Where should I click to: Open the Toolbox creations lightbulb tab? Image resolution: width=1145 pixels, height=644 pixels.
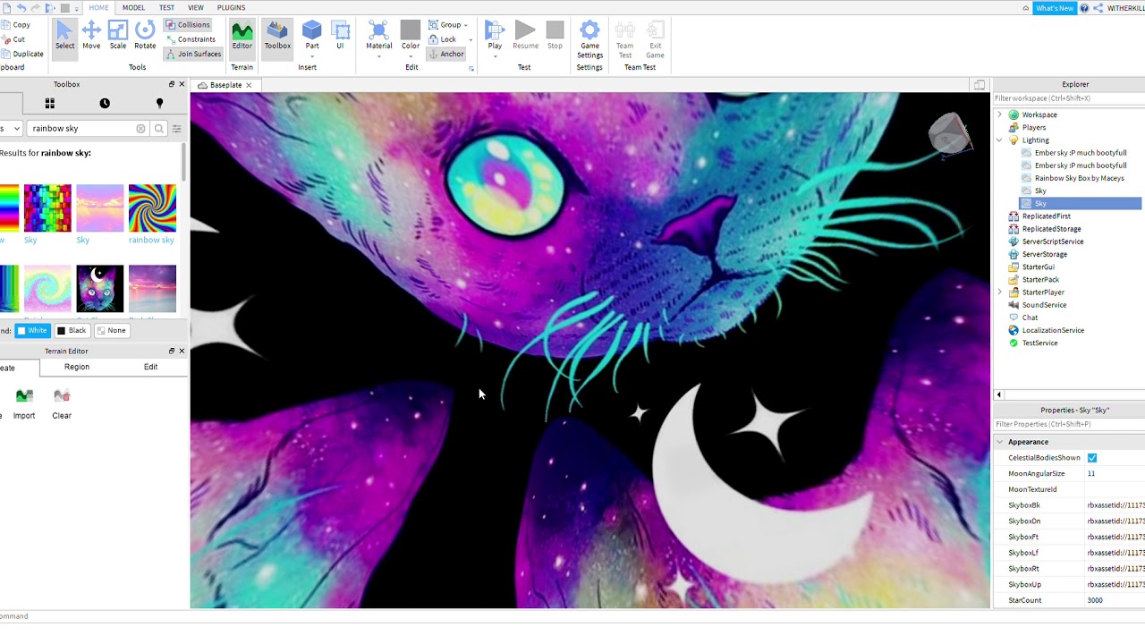(x=159, y=104)
